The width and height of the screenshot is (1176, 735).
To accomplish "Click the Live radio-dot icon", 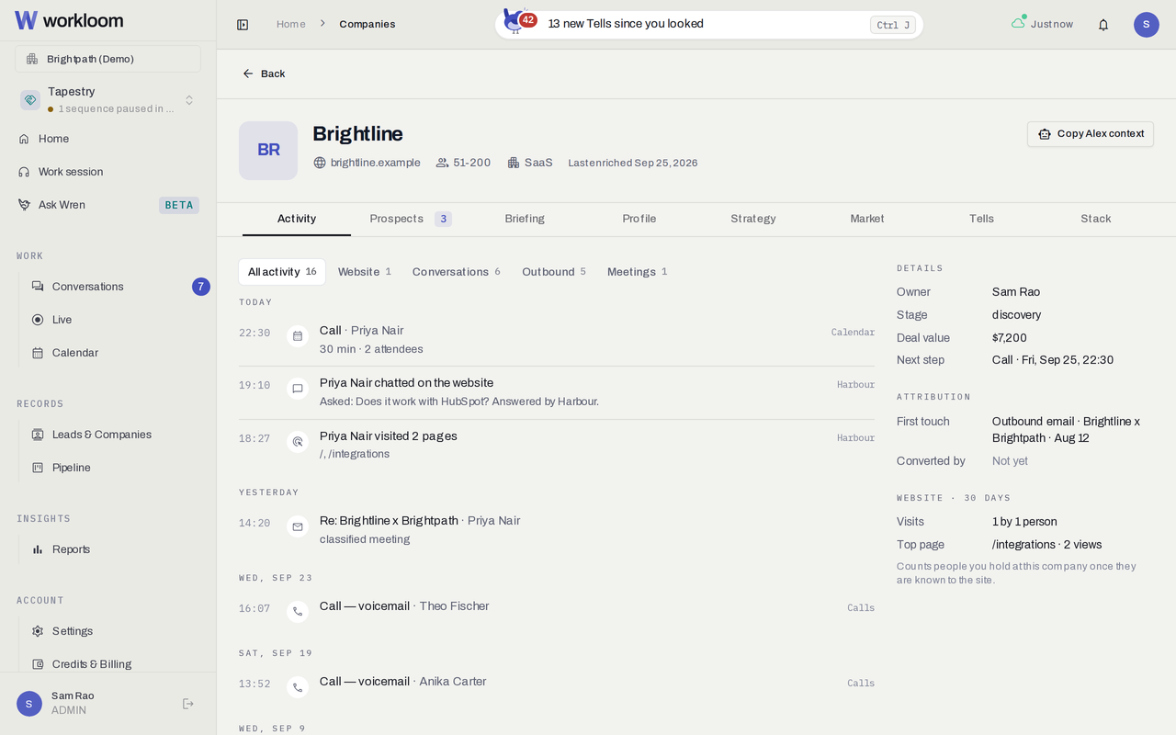I will click(x=38, y=320).
